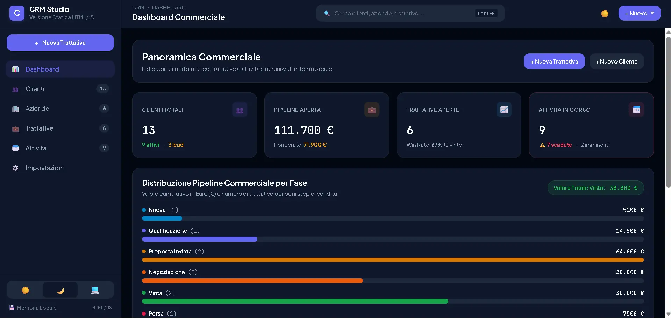The width and height of the screenshot is (671, 318).
Task: Focus the Cerca clienti search field
Action: [x=410, y=13]
